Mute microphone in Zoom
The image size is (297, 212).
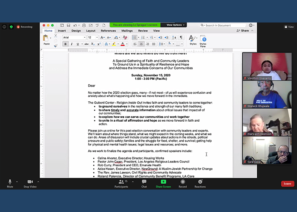10,184
